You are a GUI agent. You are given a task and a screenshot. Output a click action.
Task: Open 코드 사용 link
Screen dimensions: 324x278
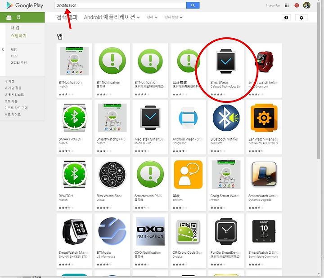pyautogui.click(x=11, y=101)
